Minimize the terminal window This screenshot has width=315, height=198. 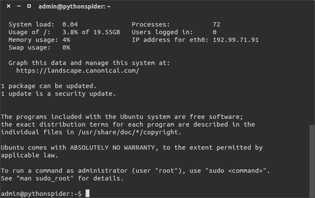click(x=19, y=6)
